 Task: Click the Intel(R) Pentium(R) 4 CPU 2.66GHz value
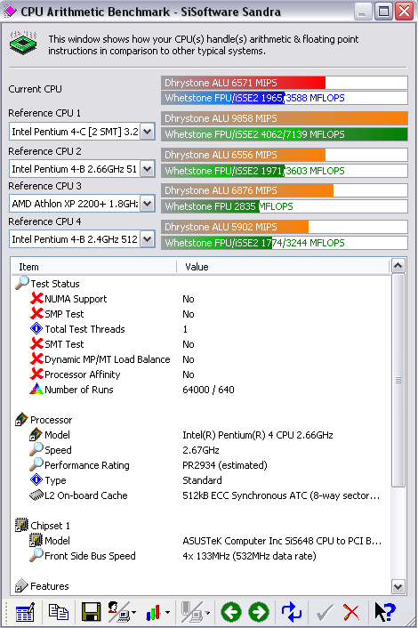point(257,435)
